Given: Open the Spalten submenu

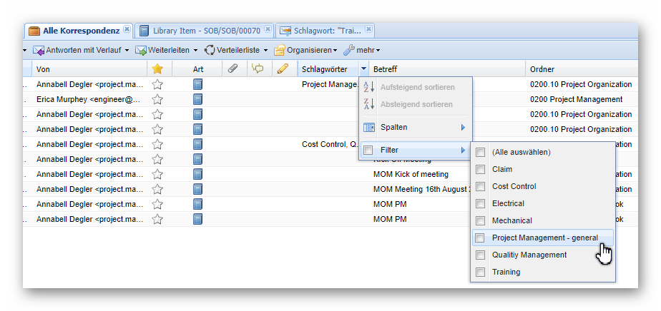Looking at the screenshot, I should pyautogui.click(x=415, y=127).
